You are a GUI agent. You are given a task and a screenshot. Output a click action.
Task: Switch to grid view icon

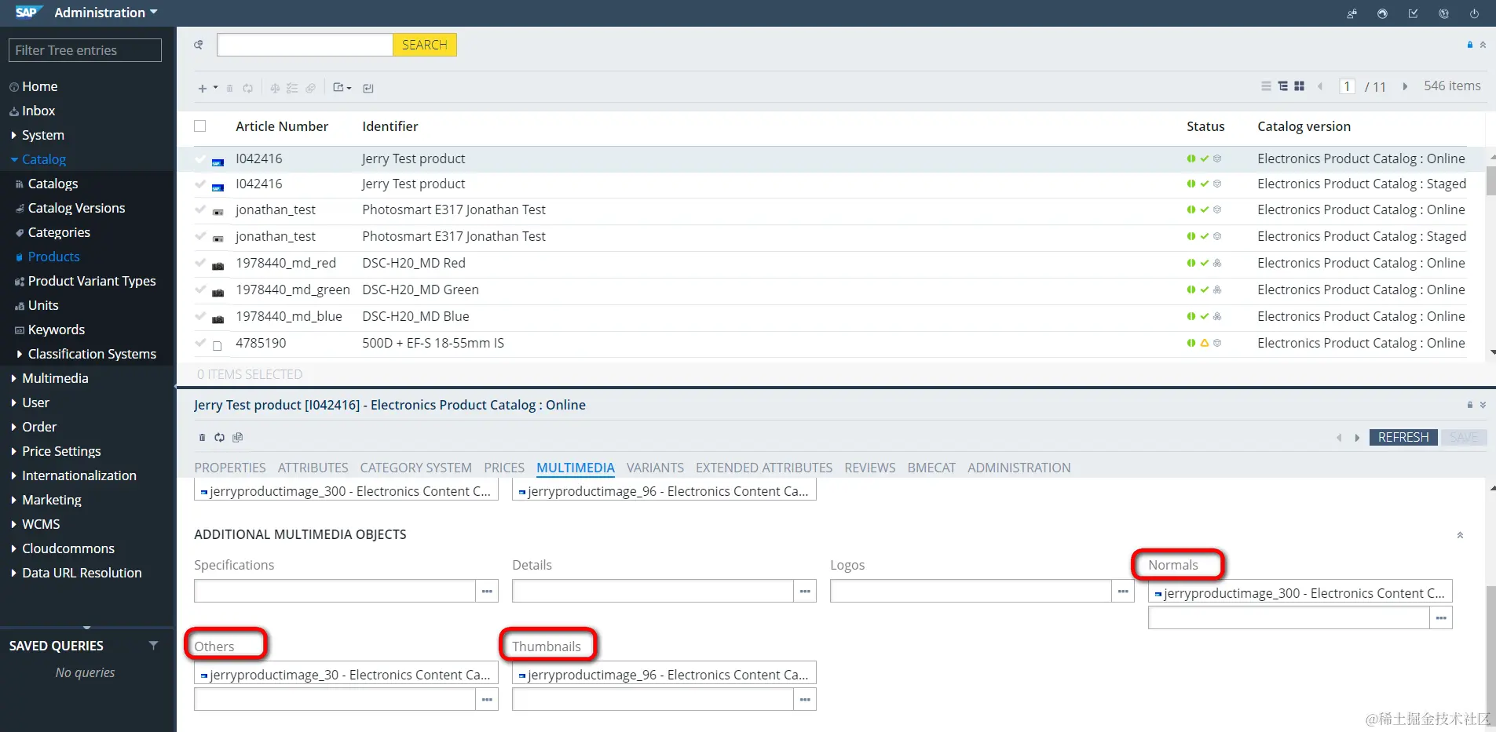1299,86
